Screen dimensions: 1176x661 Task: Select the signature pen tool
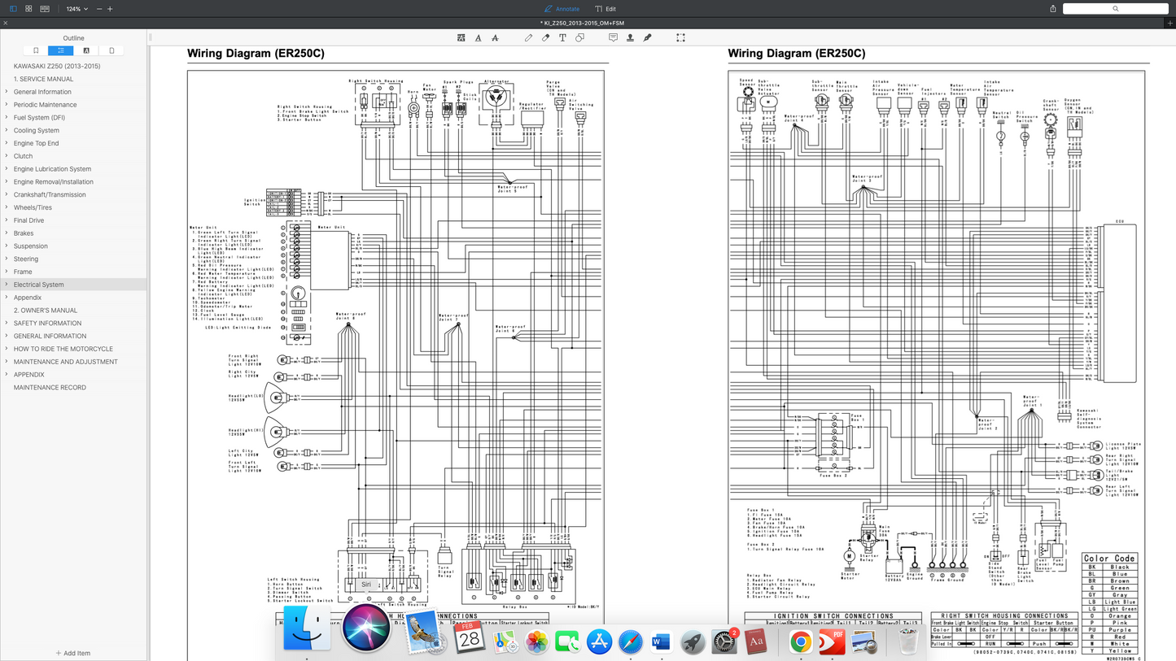[647, 37]
